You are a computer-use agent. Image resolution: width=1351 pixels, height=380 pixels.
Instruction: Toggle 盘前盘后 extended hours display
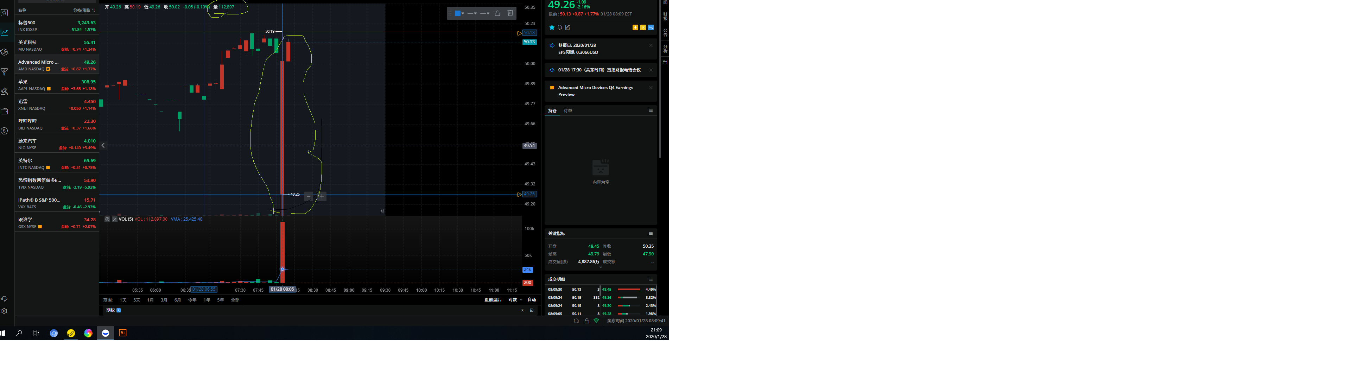493,300
